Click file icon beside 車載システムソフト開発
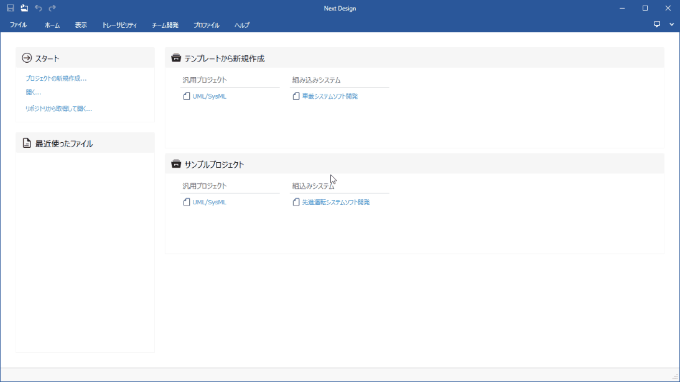This screenshot has width=680, height=382. (x=296, y=96)
